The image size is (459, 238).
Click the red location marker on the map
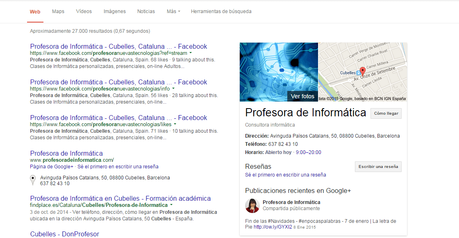[362, 71]
